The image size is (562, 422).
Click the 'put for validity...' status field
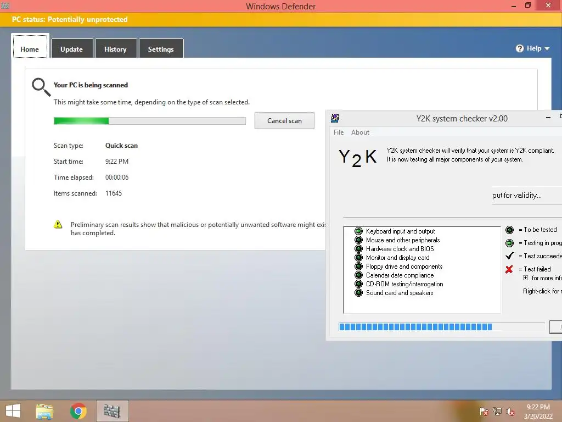[527, 196]
